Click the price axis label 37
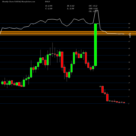 (x=129, y=55)
